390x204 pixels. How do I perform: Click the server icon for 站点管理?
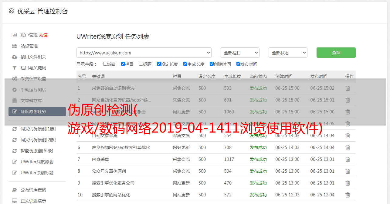[14, 46]
